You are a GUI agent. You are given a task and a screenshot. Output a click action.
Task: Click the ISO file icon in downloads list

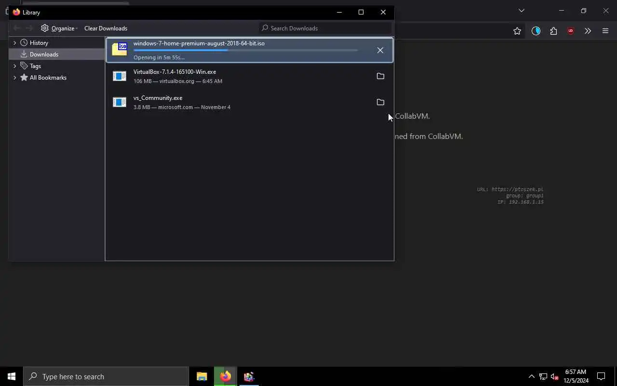pyautogui.click(x=120, y=50)
